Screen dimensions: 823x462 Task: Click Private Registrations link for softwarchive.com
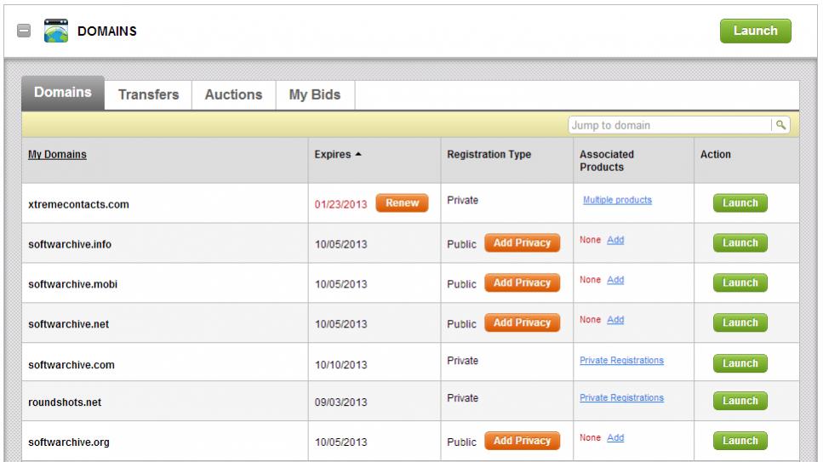coord(621,361)
